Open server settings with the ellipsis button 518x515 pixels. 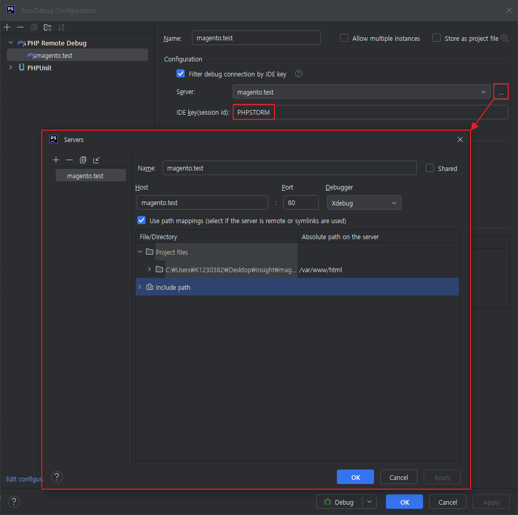(x=501, y=91)
